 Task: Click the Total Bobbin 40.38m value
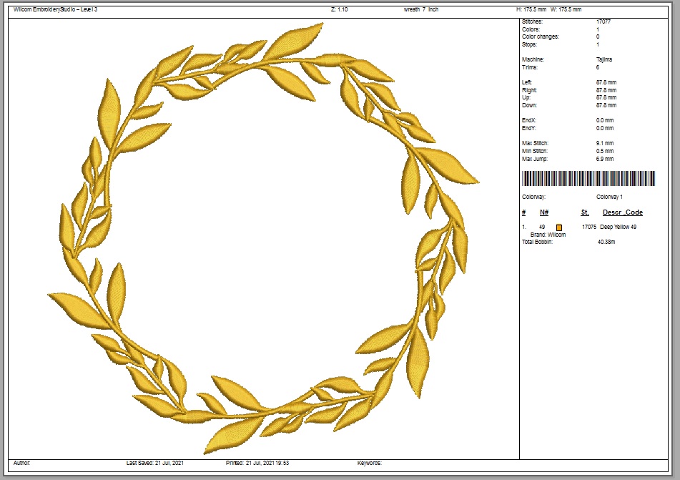tap(606, 242)
